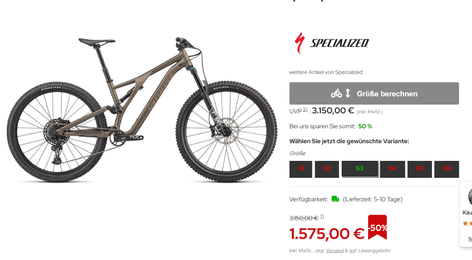
Task: Select the green S3 size option
Action: 360,169
